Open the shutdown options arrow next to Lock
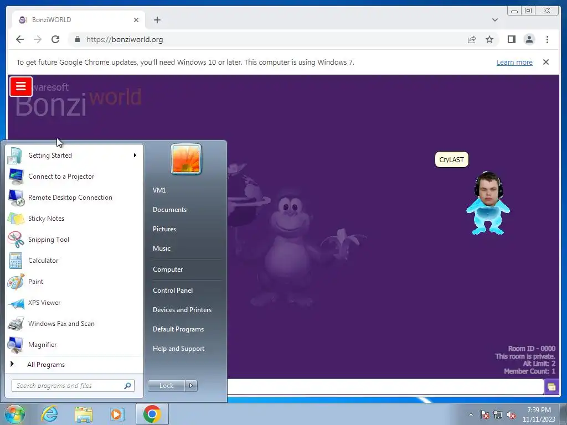The width and height of the screenshot is (567, 425). coord(191,386)
